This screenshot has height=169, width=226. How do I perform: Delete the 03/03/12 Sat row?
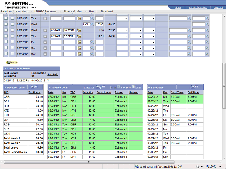click(x=13, y=48)
